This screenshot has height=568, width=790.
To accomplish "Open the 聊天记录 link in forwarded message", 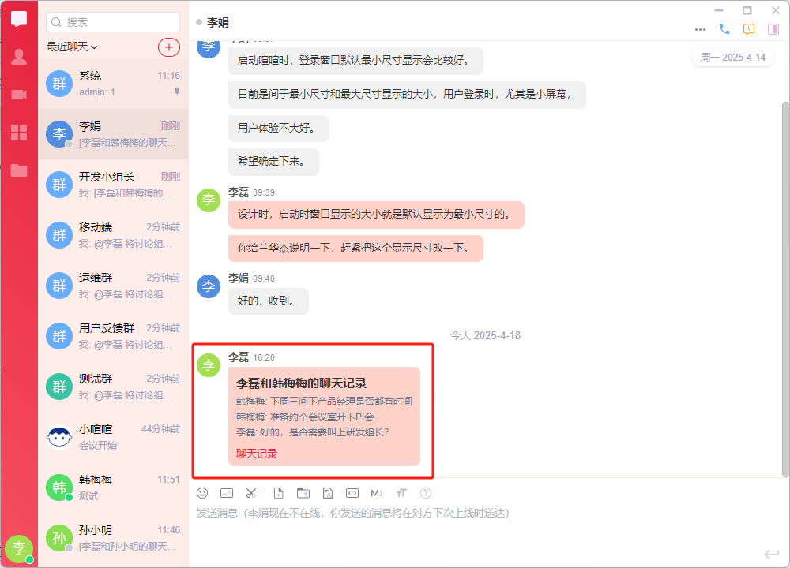I will tap(257, 454).
